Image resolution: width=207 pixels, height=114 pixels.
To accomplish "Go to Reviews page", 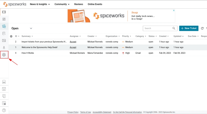I will [79, 4].
